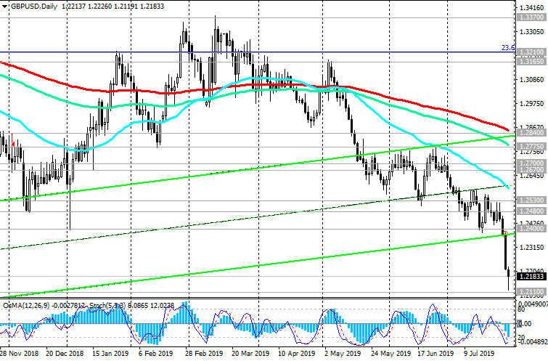Screen dimensions: 548x361
Task: Click the 28 Nov 2018 date label
Action: [19, 353]
